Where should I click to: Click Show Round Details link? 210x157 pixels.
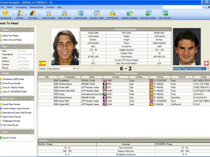tap(12, 83)
